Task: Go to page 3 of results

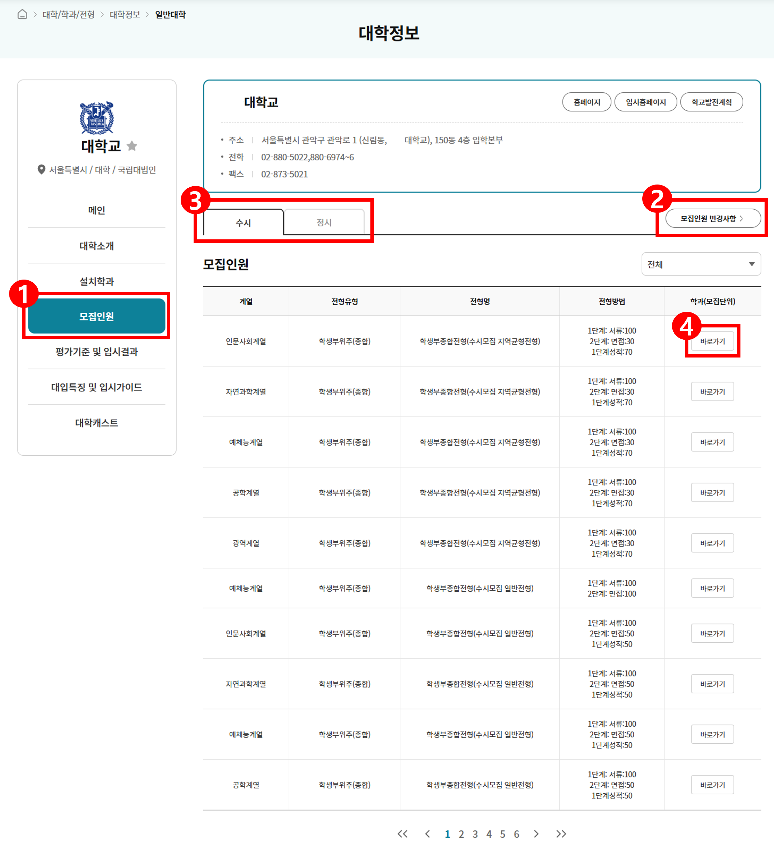Action: (475, 834)
